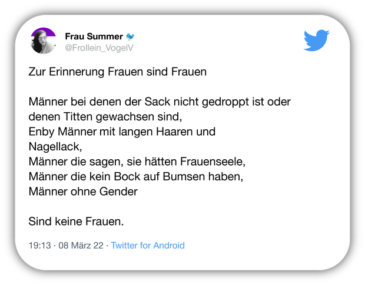Click the line containing Bumsen haben
Image resolution: width=365 pixels, height=285 pixels.
(x=136, y=176)
